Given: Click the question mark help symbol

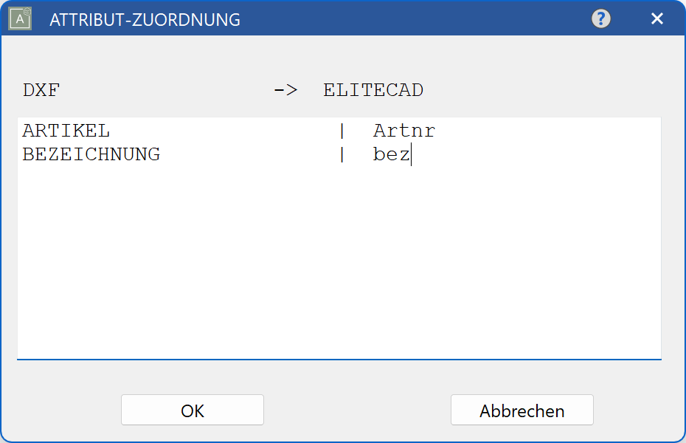Looking at the screenshot, I should point(600,18).
